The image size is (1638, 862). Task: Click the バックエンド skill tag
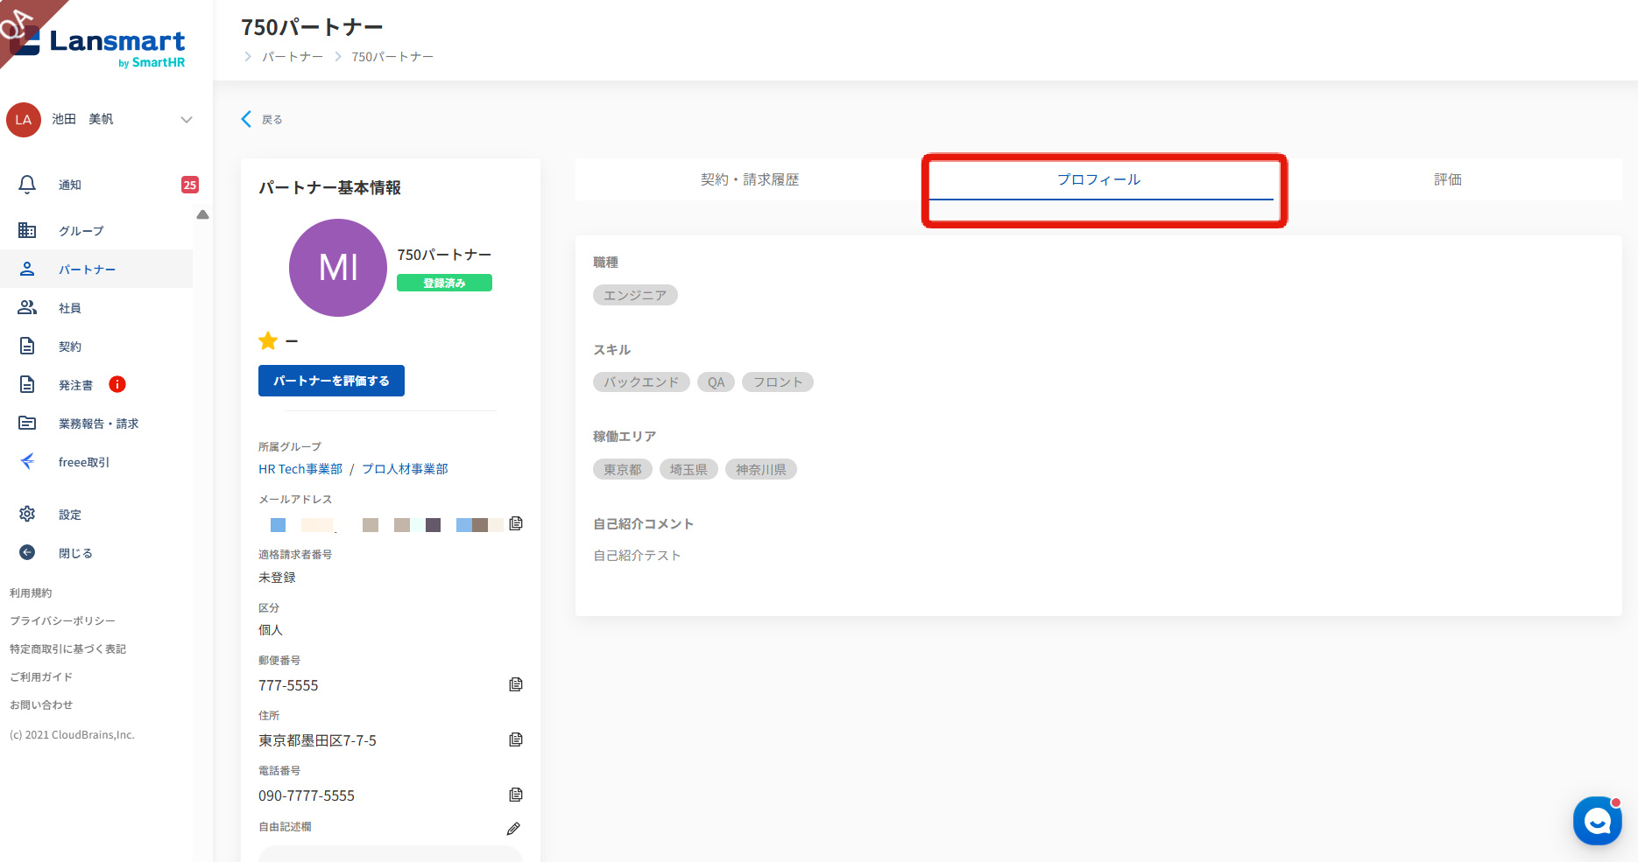(641, 382)
